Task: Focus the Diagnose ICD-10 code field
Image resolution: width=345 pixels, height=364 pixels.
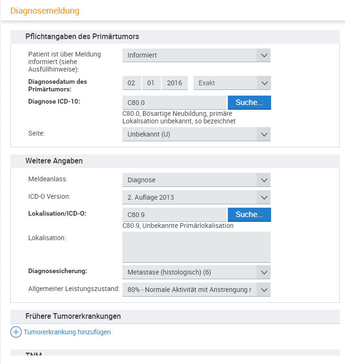Action: coord(174,103)
